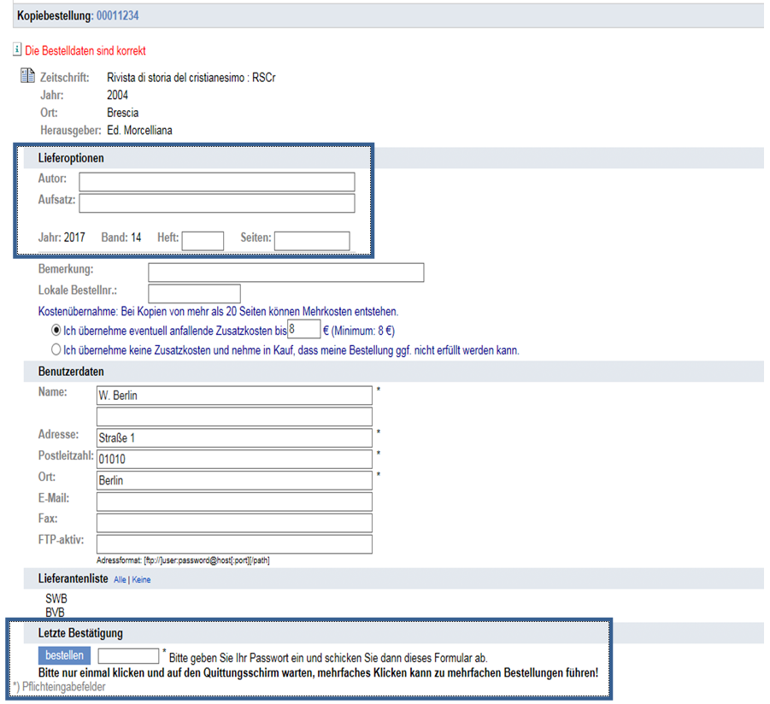Select option to refuse additional costs
The height and width of the screenshot is (704, 770).
pyautogui.click(x=56, y=349)
